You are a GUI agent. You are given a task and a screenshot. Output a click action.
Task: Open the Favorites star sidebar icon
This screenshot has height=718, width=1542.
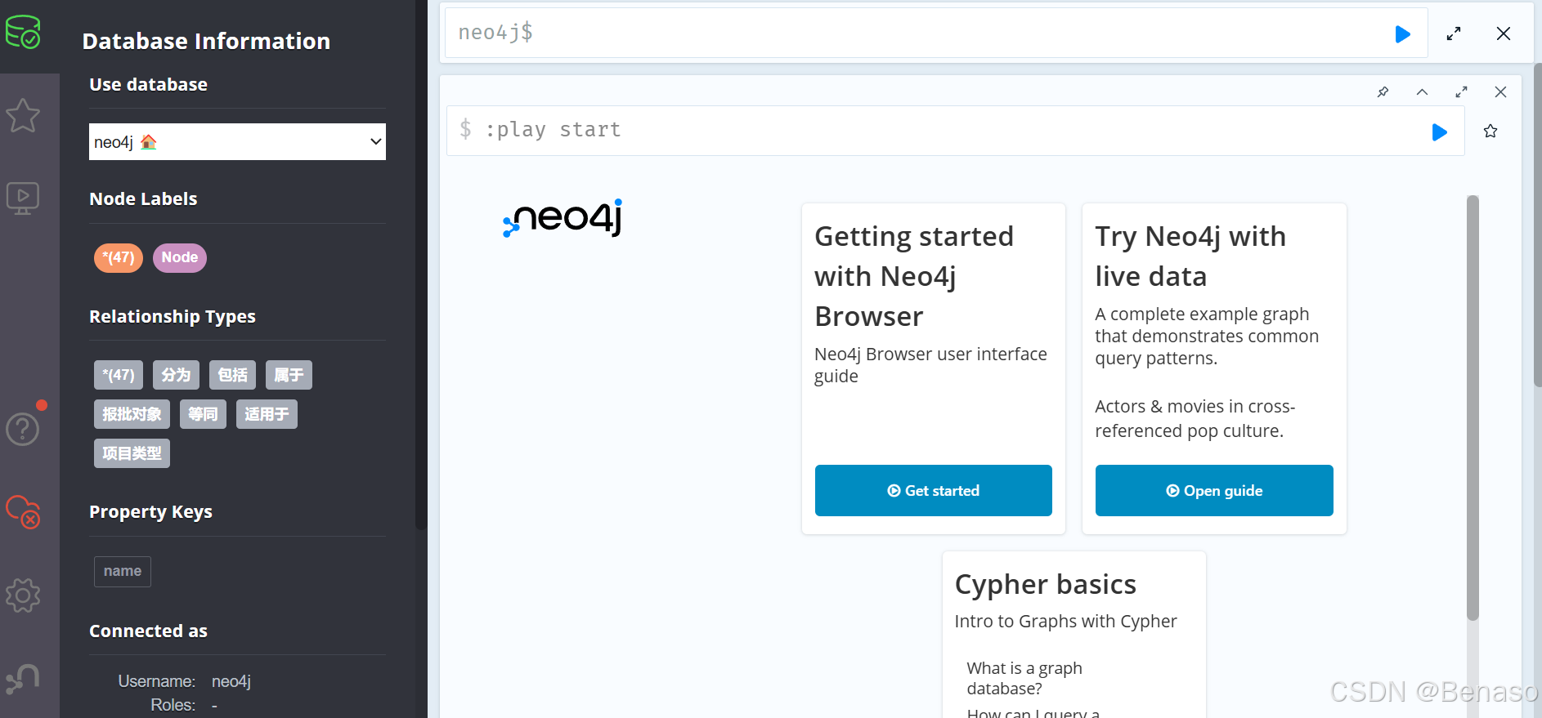click(23, 115)
